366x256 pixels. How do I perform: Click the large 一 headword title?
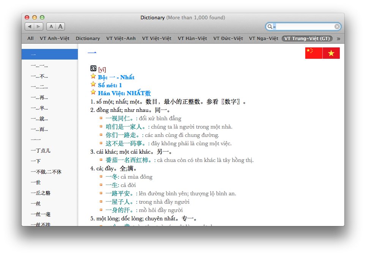click(x=92, y=53)
